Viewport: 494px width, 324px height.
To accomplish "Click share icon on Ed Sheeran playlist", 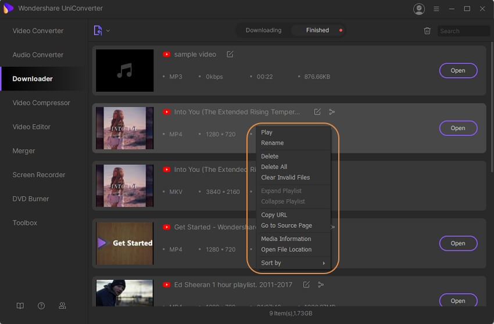I will pos(320,285).
